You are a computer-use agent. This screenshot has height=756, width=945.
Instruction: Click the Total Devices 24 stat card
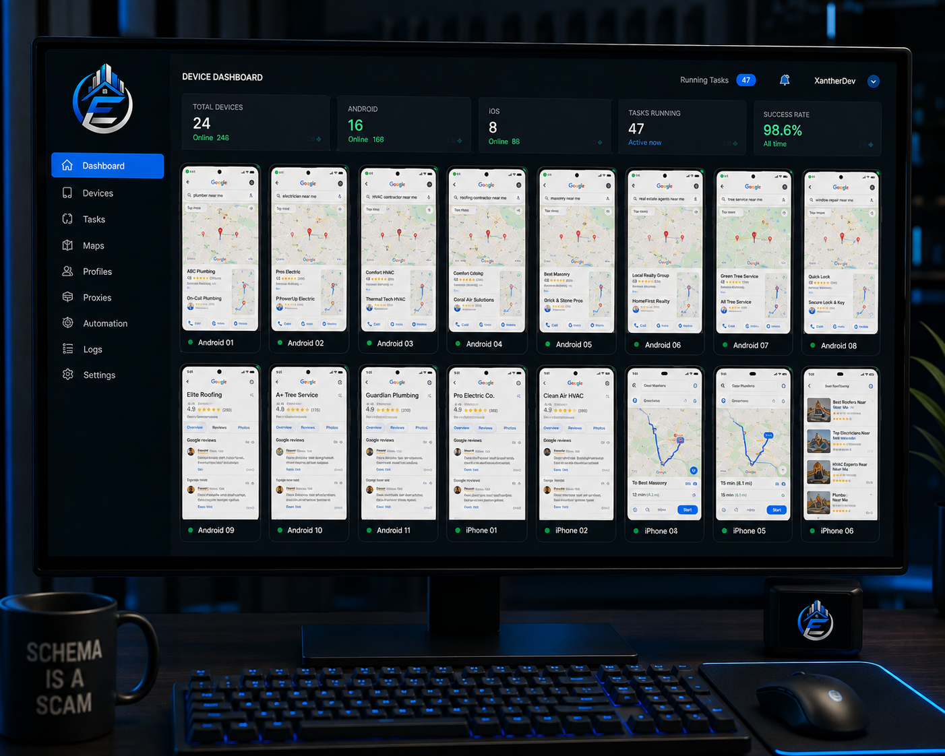255,122
